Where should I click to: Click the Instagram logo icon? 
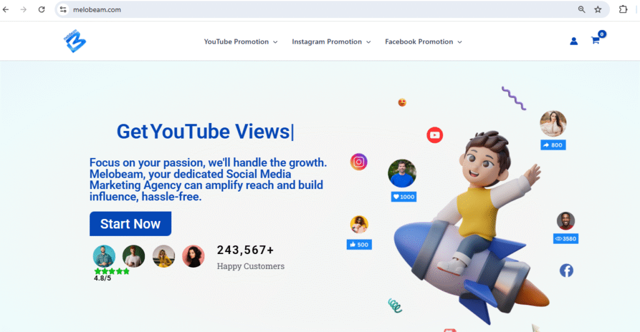tap(358, 162)
